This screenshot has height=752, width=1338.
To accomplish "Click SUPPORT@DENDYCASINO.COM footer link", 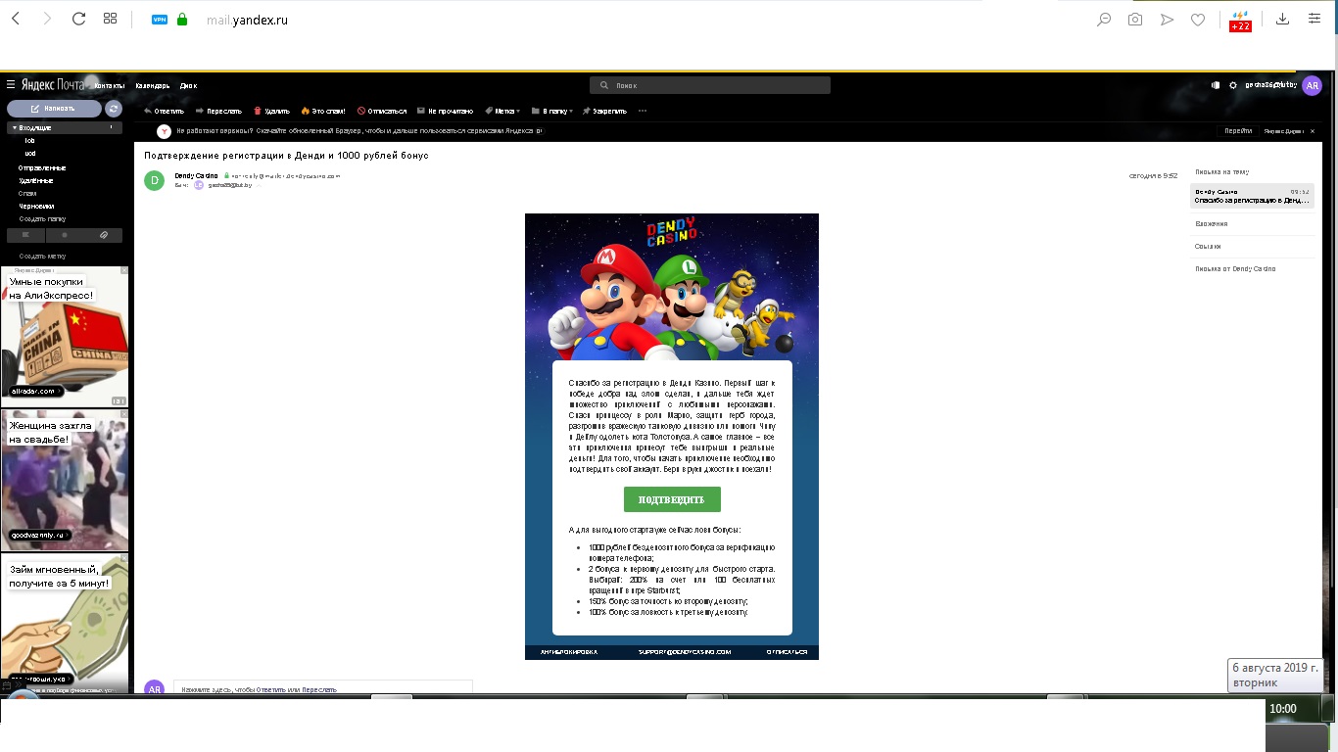I will [x=685, y=651].
